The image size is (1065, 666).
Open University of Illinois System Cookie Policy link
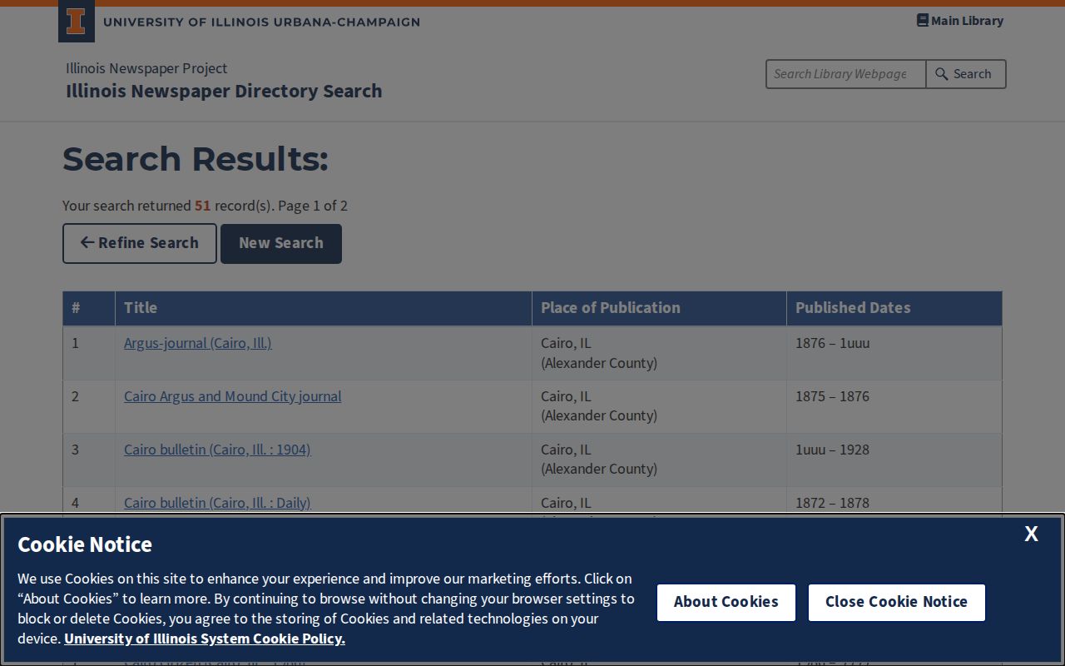205,639
